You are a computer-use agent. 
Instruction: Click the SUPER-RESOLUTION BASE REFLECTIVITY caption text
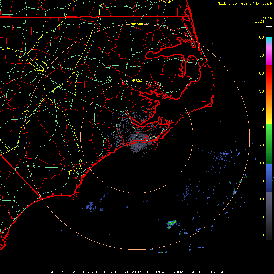[96, 272]
